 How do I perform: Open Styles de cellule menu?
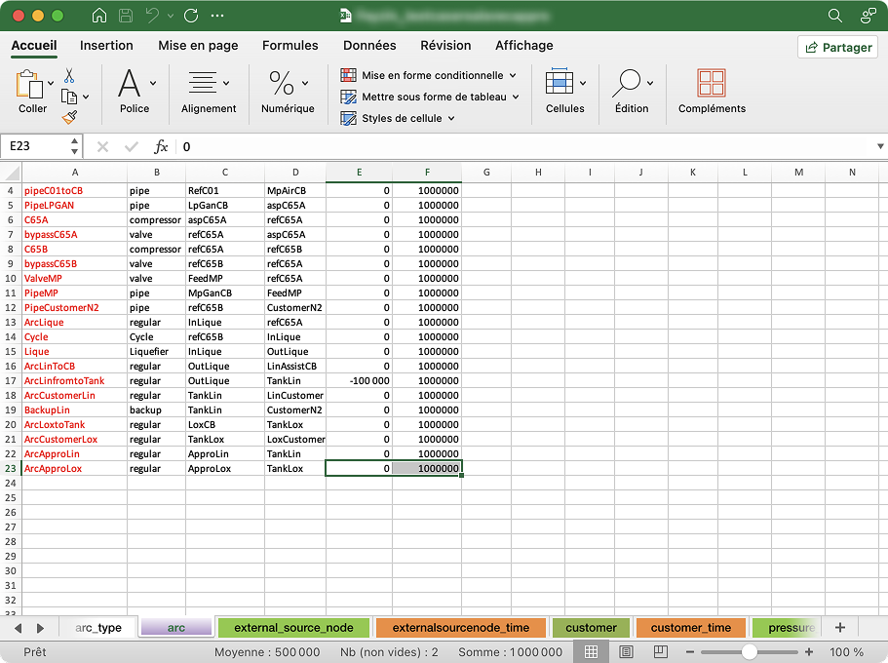[398, 118]
